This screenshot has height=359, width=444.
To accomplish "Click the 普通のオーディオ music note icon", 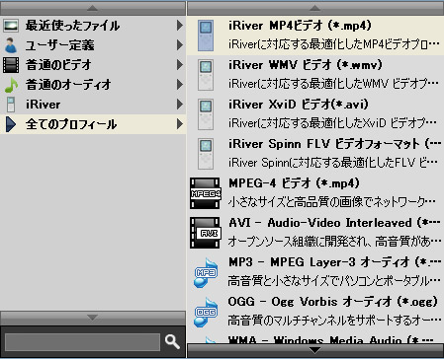I will pyautogui.click(x=11, y=85).
